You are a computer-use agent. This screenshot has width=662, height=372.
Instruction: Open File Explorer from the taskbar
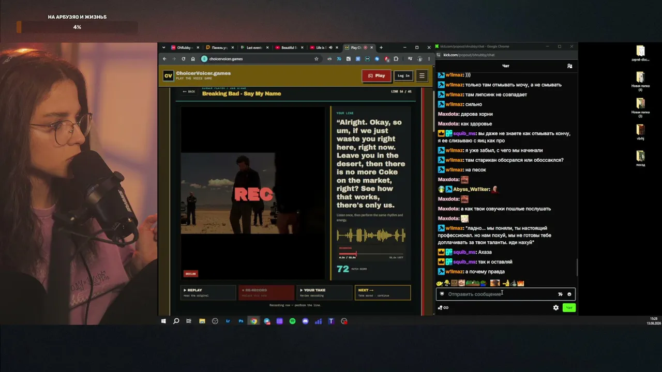[202, 321]
